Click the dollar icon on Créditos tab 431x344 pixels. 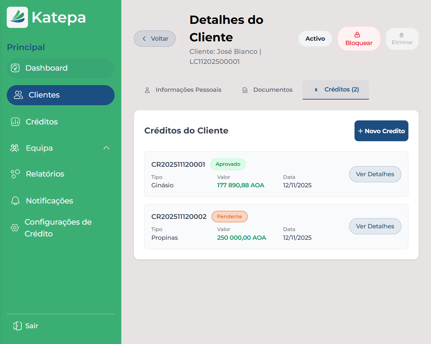click(315, 90)
